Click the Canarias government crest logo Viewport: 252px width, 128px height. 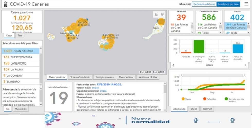click(x=5, y=4)
